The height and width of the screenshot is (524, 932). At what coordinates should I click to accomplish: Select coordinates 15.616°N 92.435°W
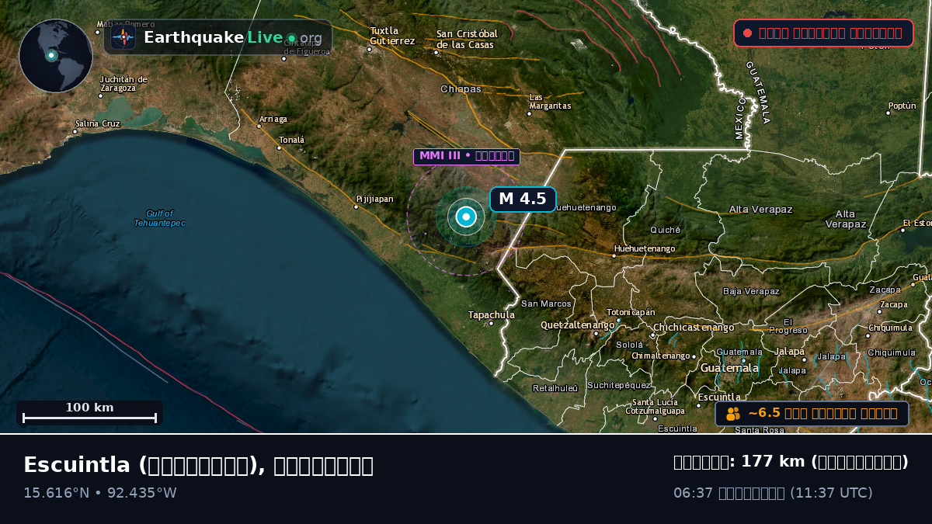coord(100,493)
